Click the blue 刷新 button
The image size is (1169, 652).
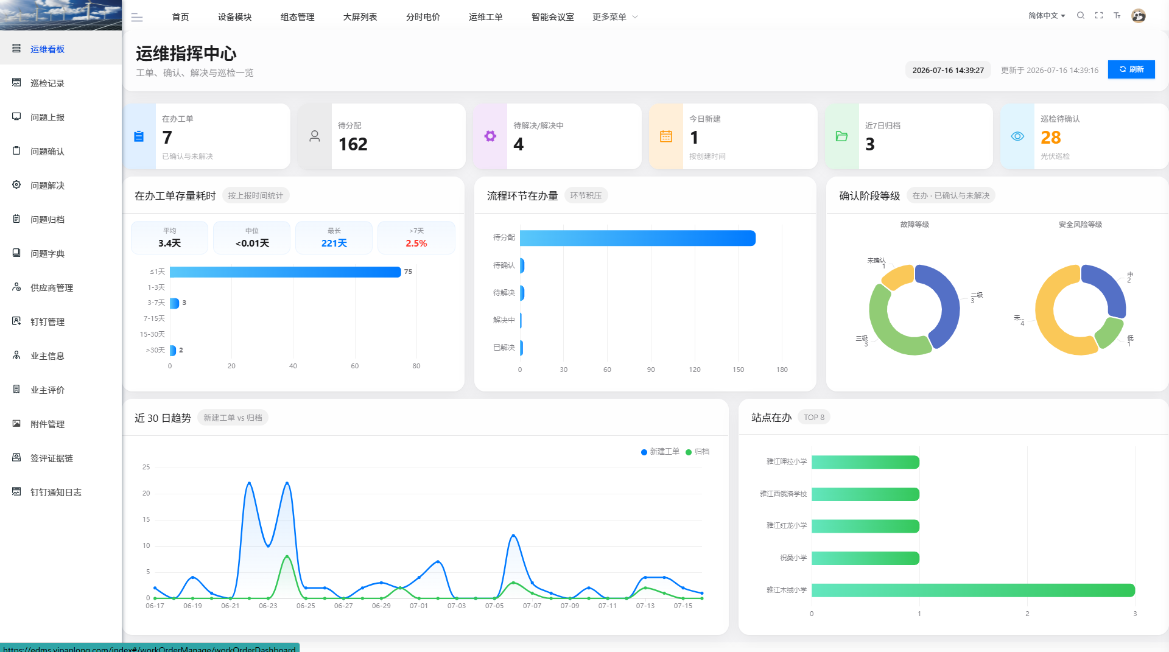1131,69
